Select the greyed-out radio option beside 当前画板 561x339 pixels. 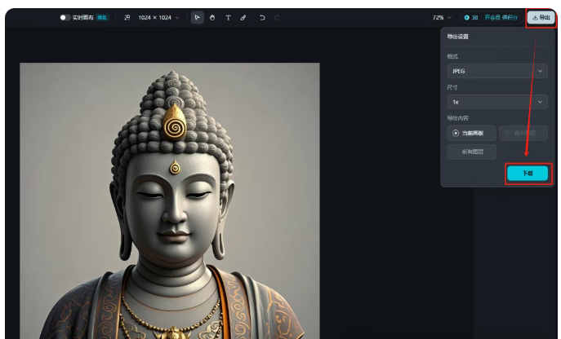click(x=523, y=133)
